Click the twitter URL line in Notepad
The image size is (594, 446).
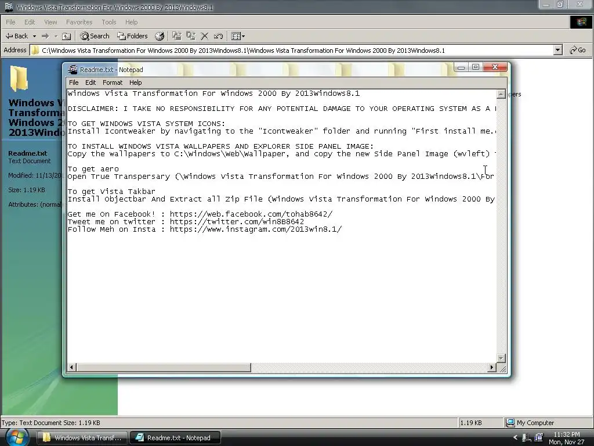coord(186,221)
